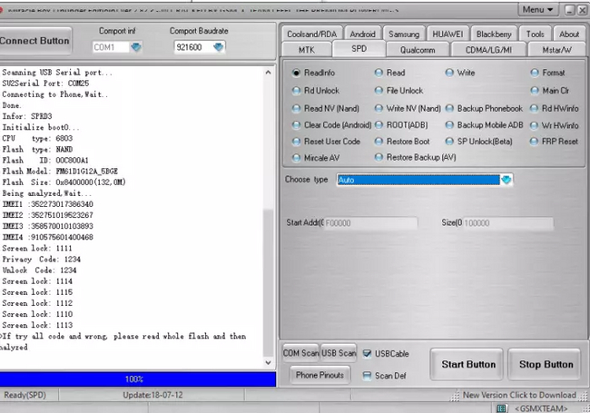Click the Start Button
Image resolution: width=590 pixels, height=413 pixels.
[468, 365]
